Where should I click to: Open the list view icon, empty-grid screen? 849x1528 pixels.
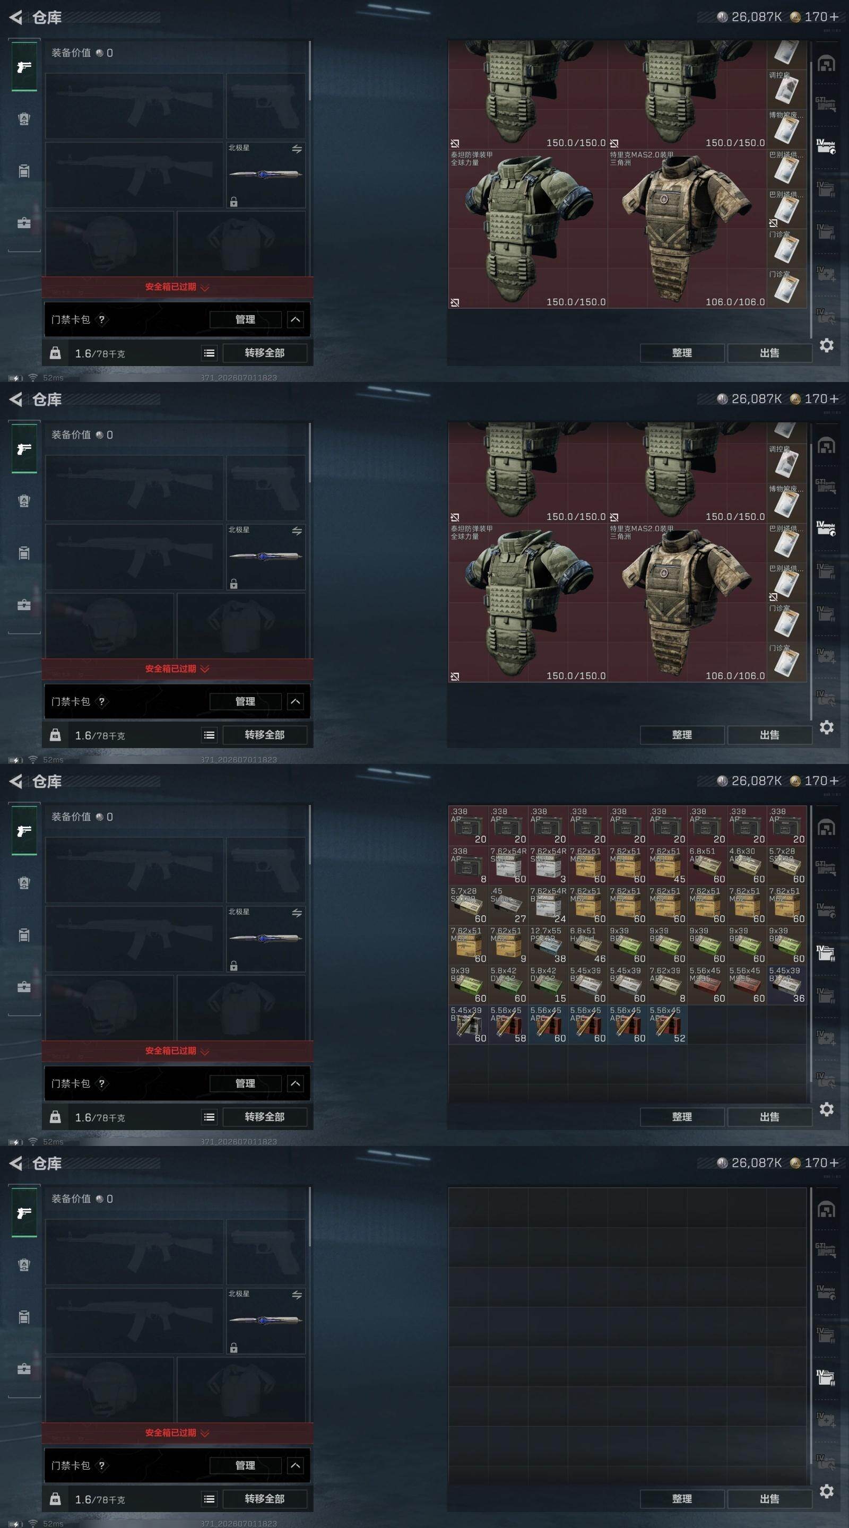210,1499
